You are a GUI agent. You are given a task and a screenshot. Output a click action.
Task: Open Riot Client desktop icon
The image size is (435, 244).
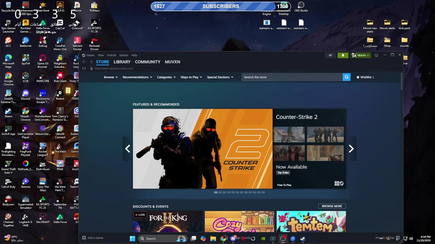60,77
